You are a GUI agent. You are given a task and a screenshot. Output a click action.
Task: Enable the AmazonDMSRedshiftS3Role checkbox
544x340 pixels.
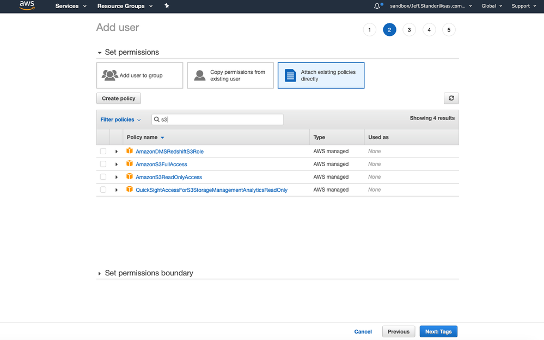(103, 151)
